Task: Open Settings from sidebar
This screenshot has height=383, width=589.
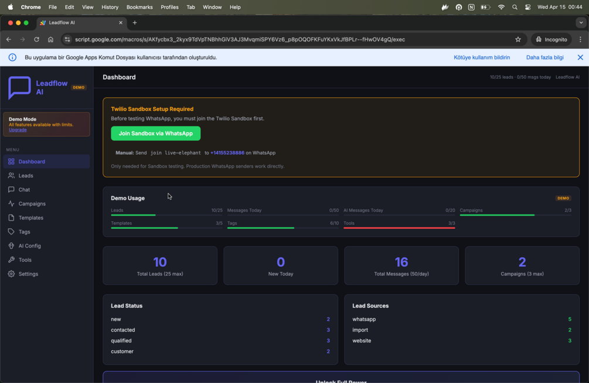Action: pos(46,274)
